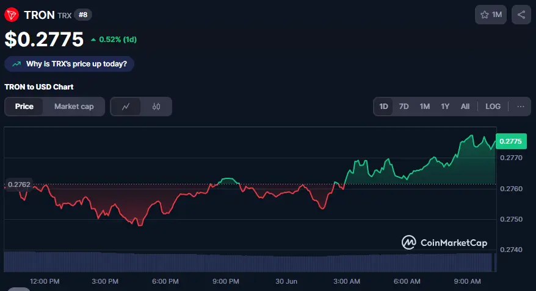Click the green 0.2775 current price label
536x291 pixels.
tap(511, 141)
